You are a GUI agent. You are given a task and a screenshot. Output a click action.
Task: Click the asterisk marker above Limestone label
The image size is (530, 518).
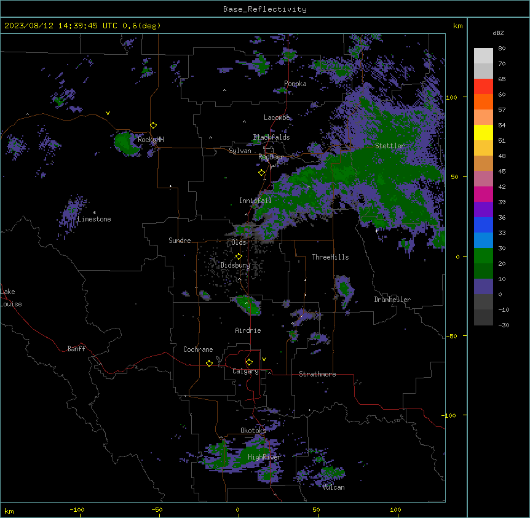[x=94, y=213]
